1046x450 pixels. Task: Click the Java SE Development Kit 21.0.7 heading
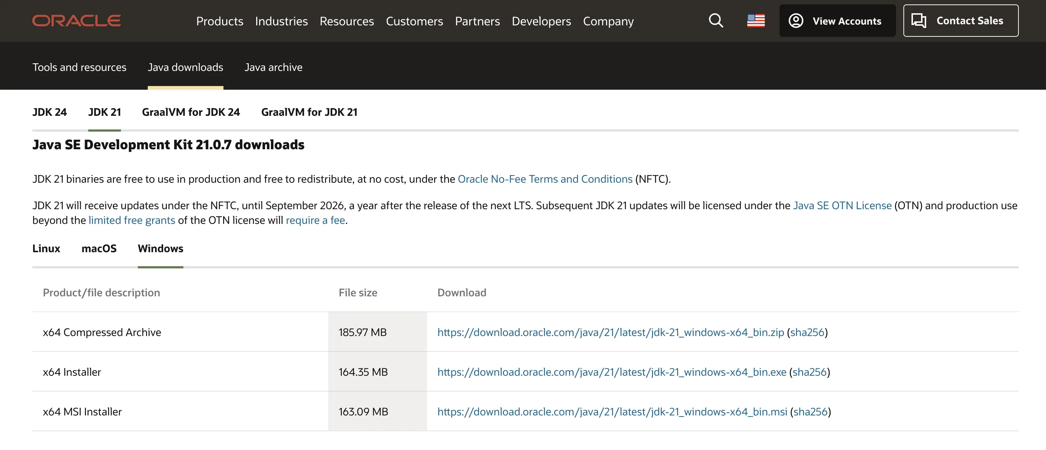(168, 144)
